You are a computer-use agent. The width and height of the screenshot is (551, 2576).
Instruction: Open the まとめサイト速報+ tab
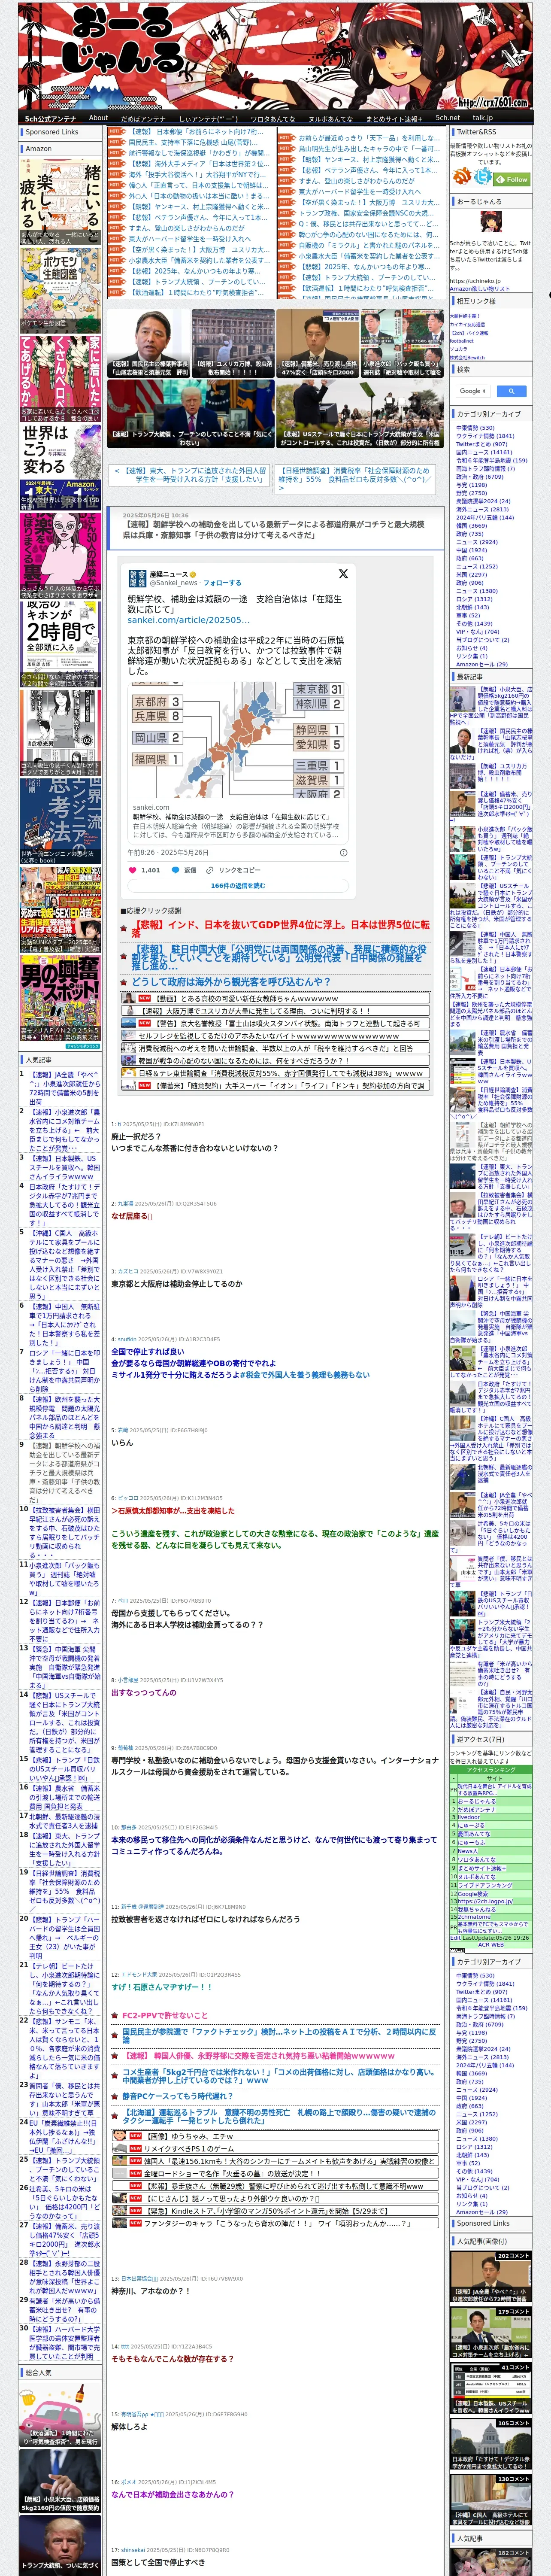(x=394, y=118)
